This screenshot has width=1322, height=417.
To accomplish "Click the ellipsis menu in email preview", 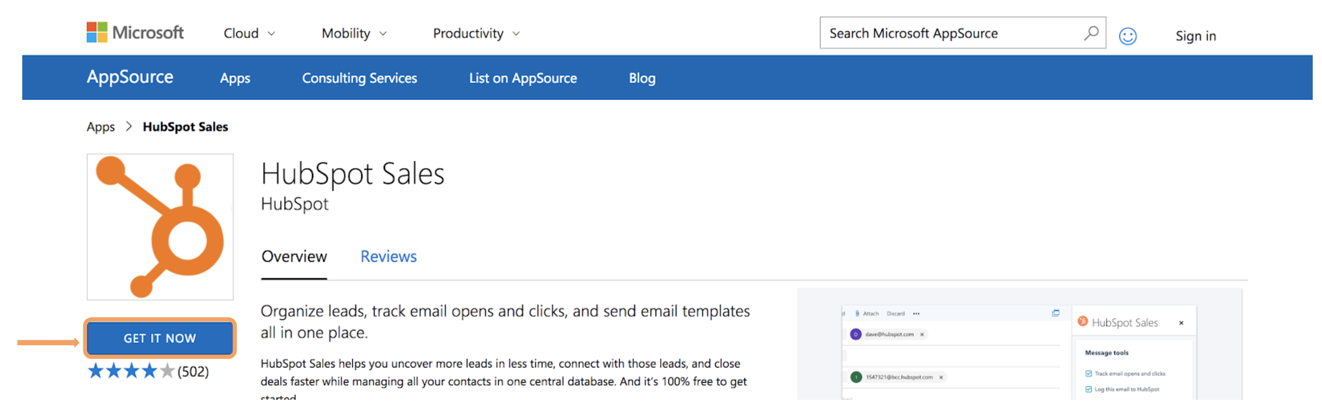I will point(916,313).
